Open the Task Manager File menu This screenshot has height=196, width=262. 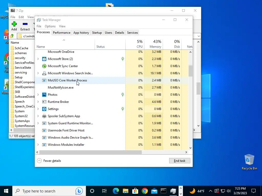tap(39, 26)
